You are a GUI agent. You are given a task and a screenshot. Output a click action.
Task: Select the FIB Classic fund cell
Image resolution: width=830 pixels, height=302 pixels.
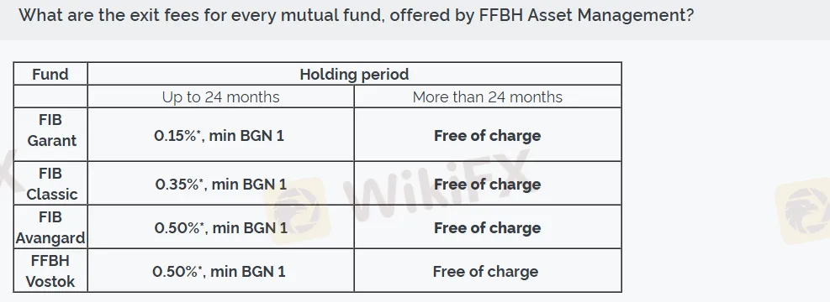50,183
